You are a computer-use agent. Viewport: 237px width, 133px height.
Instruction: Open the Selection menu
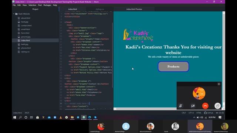pos(32,5)
